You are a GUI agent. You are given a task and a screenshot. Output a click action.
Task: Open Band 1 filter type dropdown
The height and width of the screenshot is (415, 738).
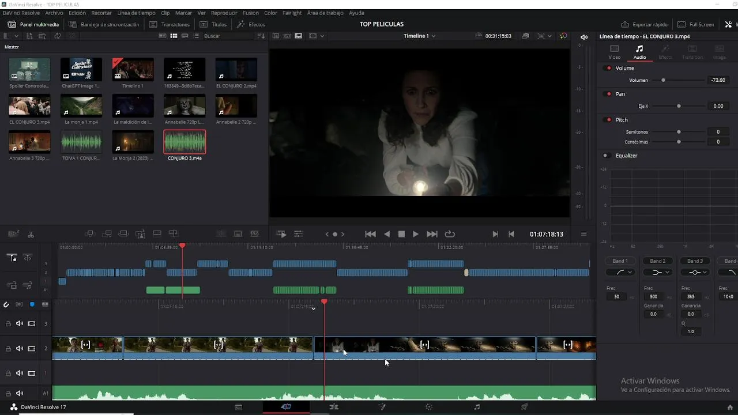(x=620, y=272)
